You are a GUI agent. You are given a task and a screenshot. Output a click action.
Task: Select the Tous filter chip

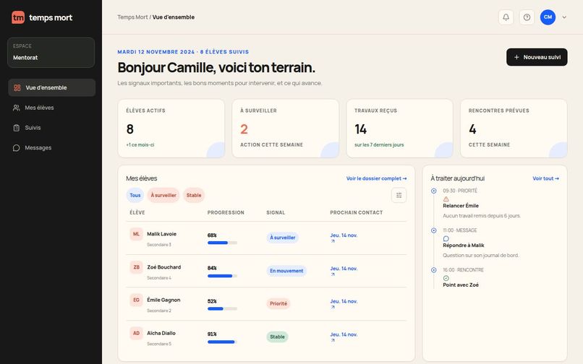135,196
